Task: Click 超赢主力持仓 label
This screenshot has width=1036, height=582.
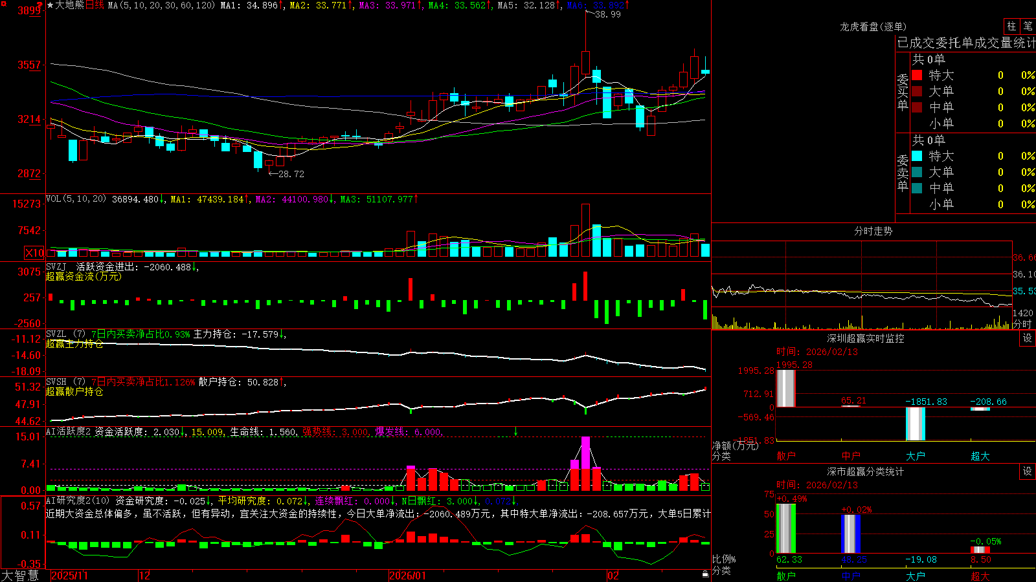Action: [x=74, y=344]
